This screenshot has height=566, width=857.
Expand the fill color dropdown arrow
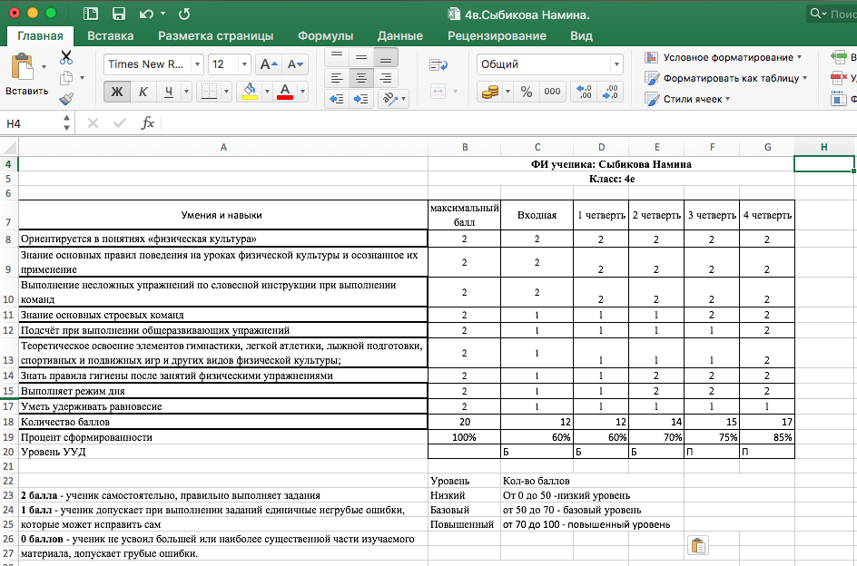pos(267,92)
